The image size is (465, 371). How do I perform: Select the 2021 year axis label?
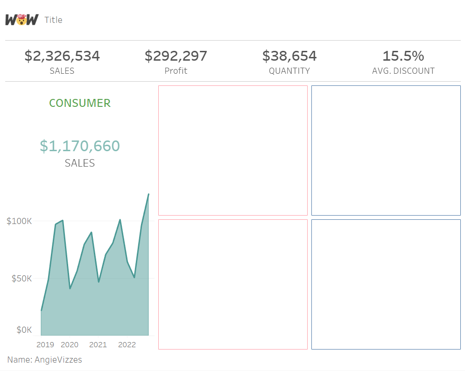(x=98, y=345)
